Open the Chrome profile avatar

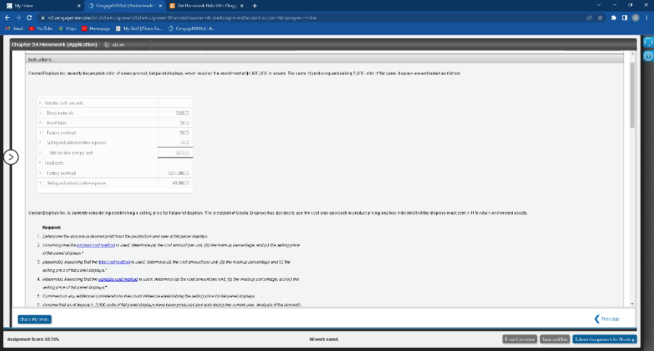click(x=635, y=18)
